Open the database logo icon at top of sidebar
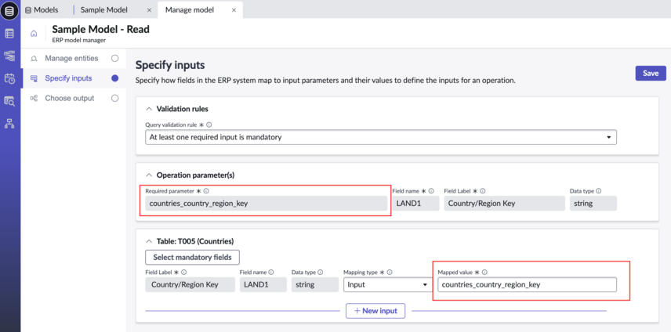Screen dimensions: 671x332 click(9, 10)
